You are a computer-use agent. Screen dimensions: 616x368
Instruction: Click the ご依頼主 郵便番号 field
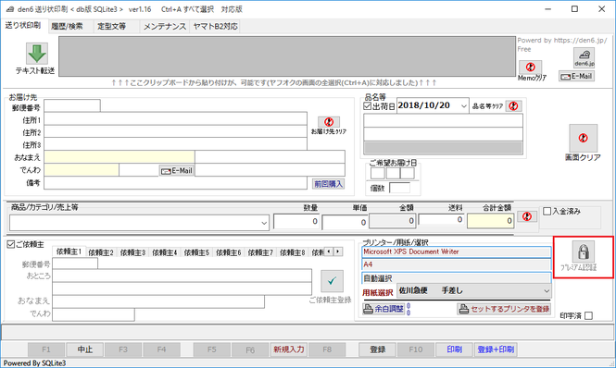pyautogui.click(x=75, y=264)
